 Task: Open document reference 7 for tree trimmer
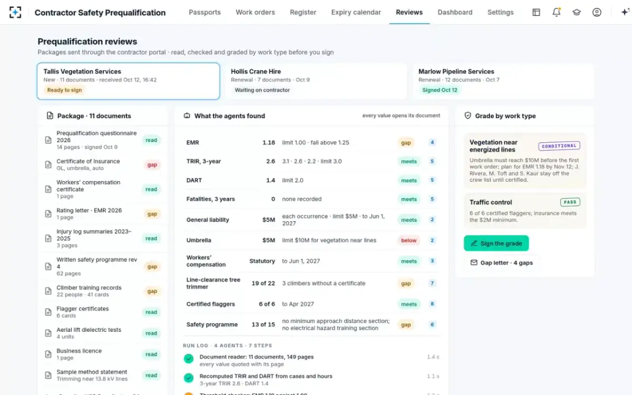pos(432,283)
